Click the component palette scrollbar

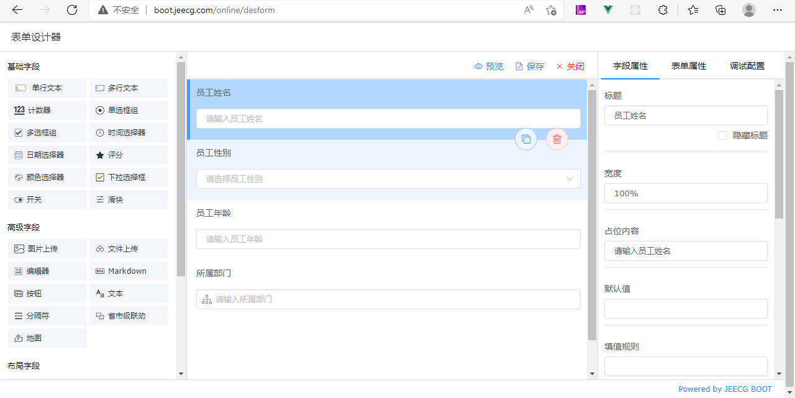pyautogui.click(x=181, y=169)
